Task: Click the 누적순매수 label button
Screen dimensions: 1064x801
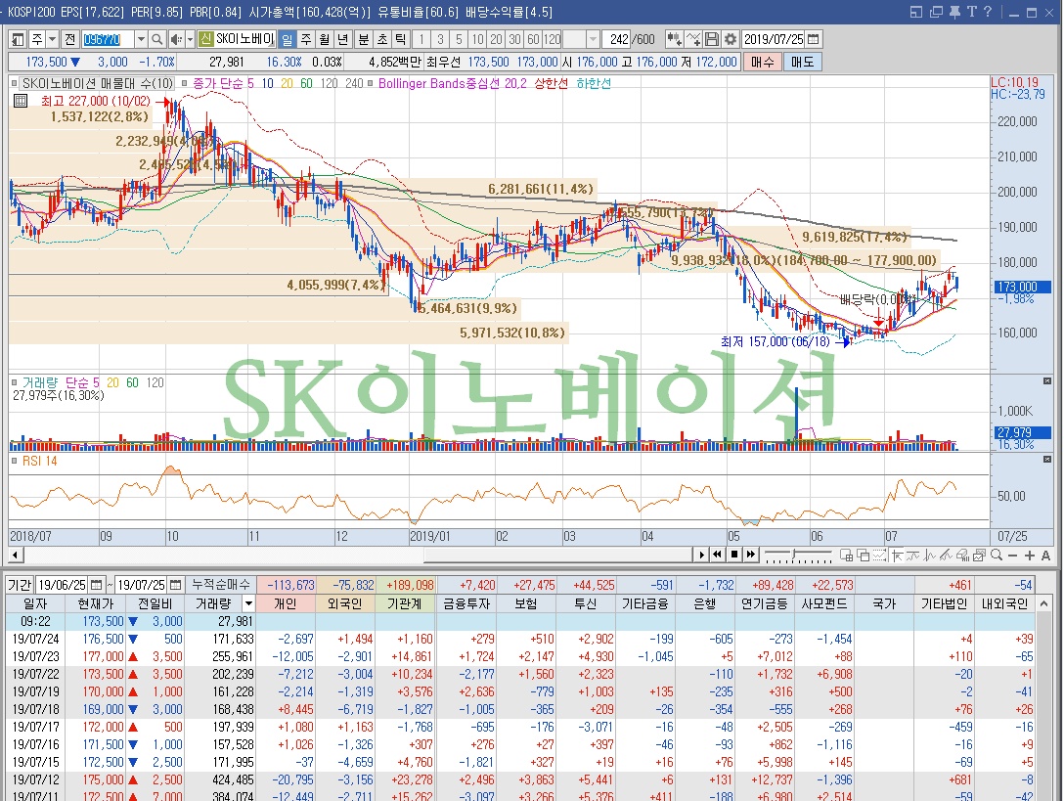Action: tap(221, 585)
